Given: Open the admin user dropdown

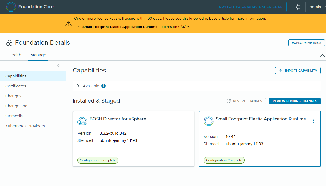Looking at the screenshot, I should click(317, 7).
